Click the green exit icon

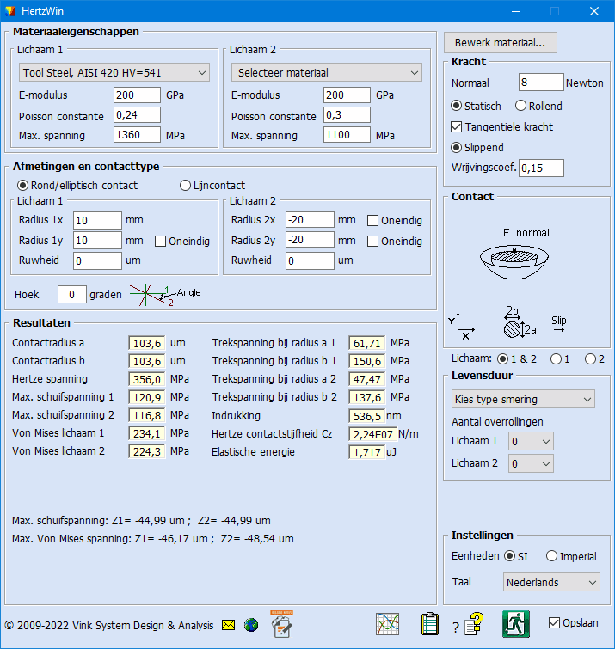515,624
